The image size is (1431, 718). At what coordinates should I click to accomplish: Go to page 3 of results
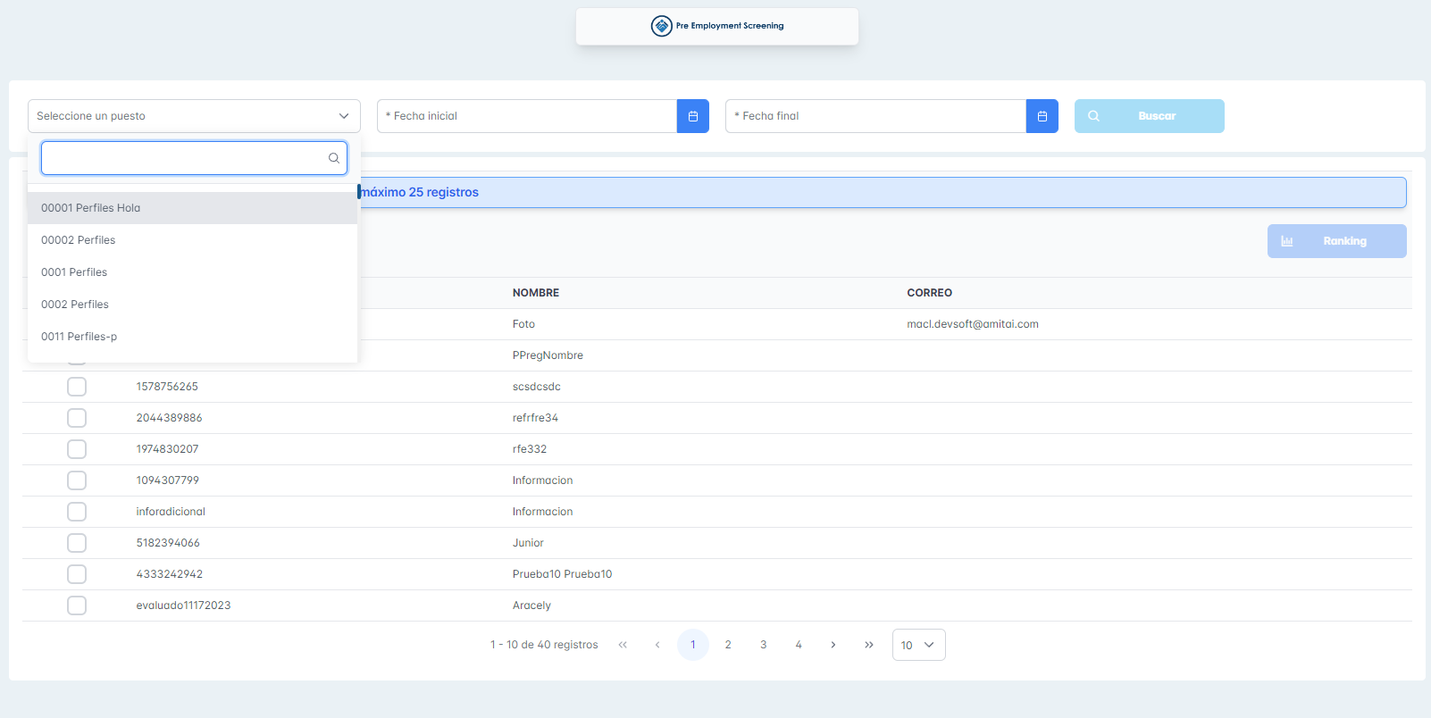click(763, 645)
